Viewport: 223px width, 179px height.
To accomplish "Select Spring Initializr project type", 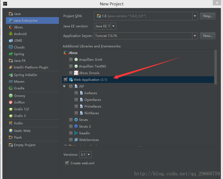I will tap(32, 75).
